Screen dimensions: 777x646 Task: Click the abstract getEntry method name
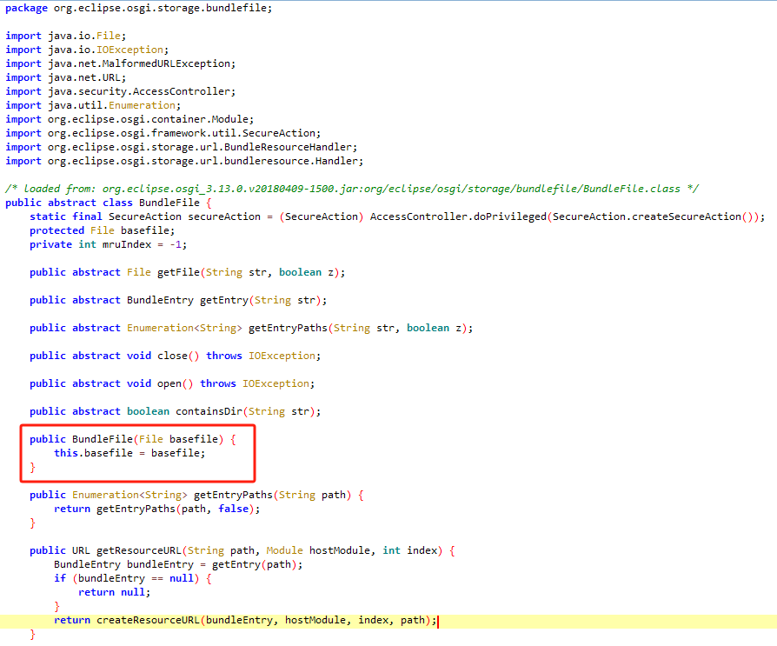224,299
